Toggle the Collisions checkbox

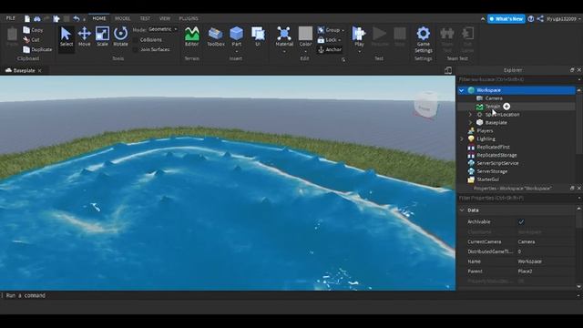(136, 39)
